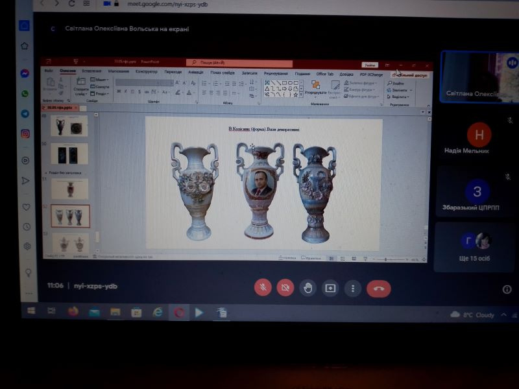
Task: Switch to reading view icon
Action: coord(354,259)
